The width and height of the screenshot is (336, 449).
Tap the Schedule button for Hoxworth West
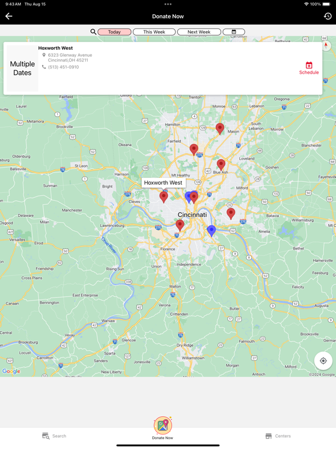309,68
